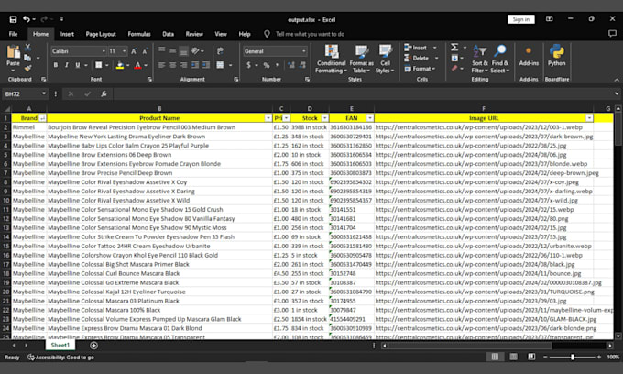Click cell with Rimmel brand
This screenshot has height=374, width=623.
click(x=29, y=127)
